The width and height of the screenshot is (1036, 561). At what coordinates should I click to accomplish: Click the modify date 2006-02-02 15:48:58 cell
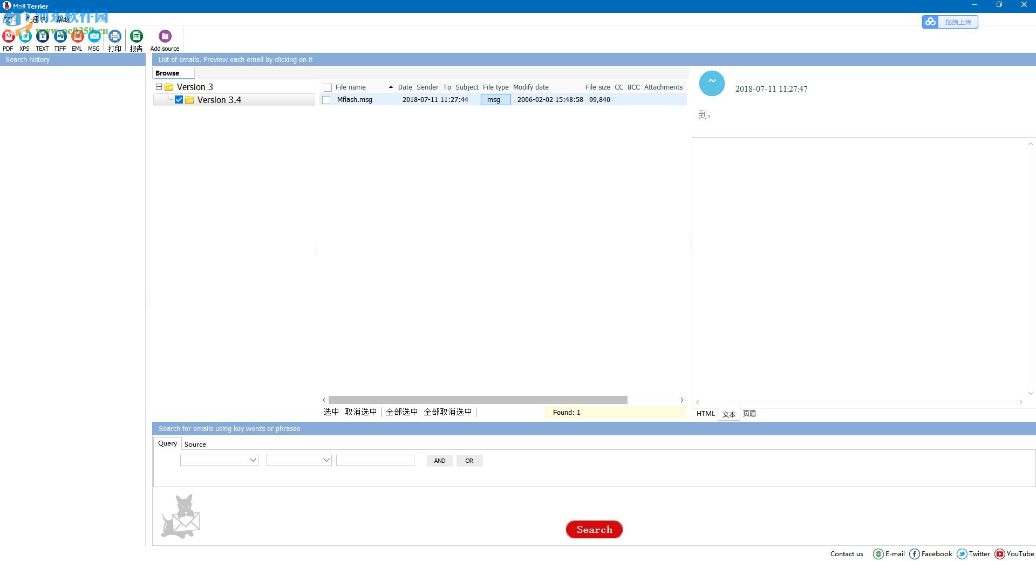[550, 100]
